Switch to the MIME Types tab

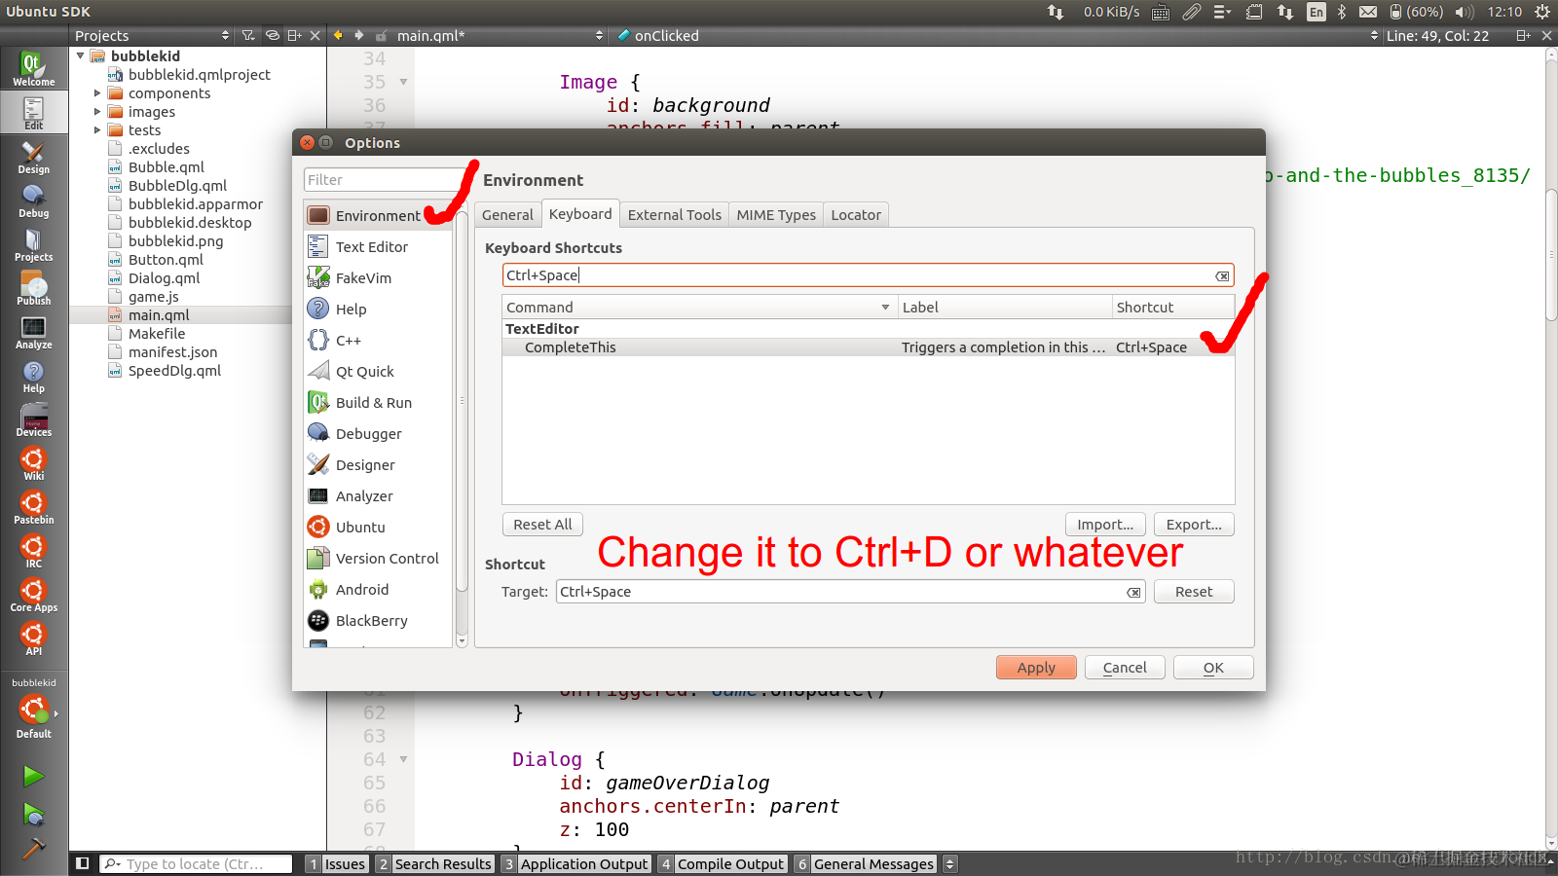coord(776,215)
